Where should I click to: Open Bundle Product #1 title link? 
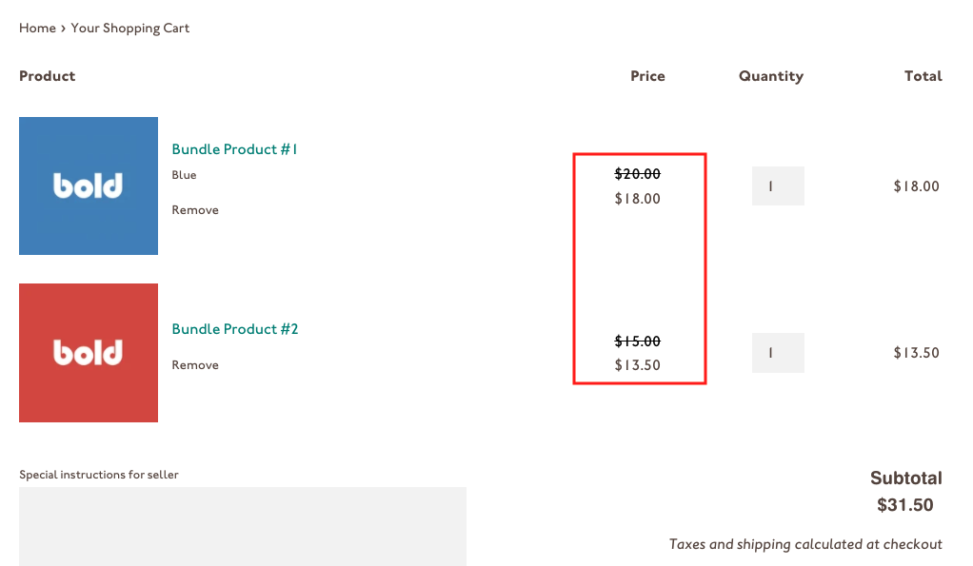[234, 149]
